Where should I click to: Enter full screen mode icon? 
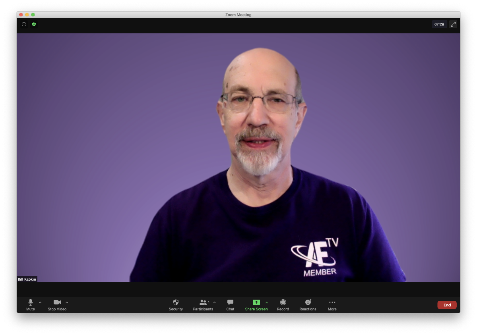(453, 24)
